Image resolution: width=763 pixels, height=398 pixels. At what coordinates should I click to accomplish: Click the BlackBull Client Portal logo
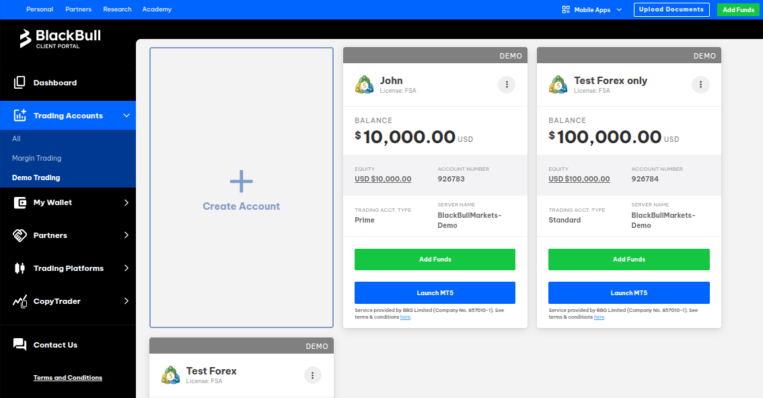[60, 38]
